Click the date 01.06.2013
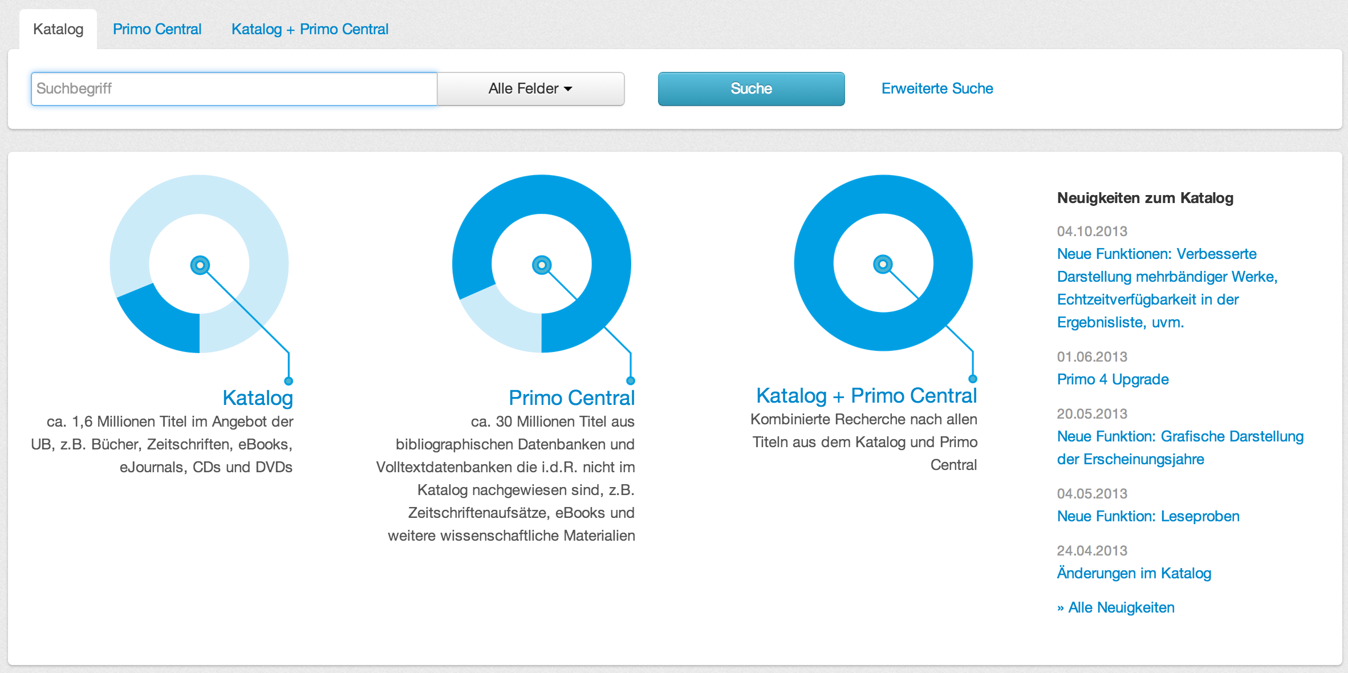The width and height of the screenshot is (1348, 673). click(x=1092, y=356)
